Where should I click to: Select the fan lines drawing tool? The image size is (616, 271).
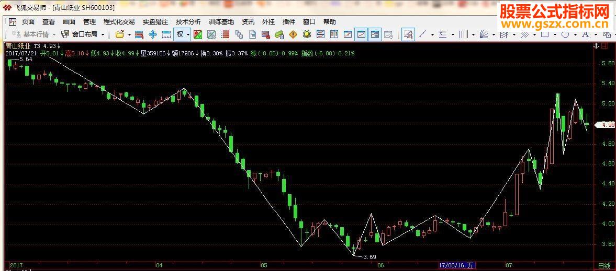(x=484, y=34)
